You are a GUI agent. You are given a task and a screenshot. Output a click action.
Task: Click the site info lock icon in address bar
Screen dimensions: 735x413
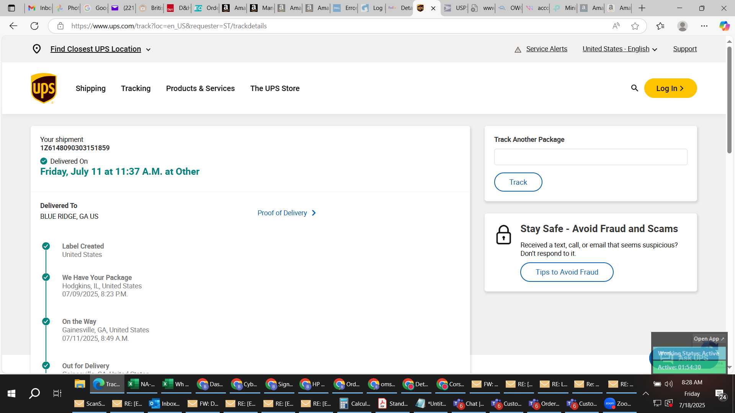point(60,26)
